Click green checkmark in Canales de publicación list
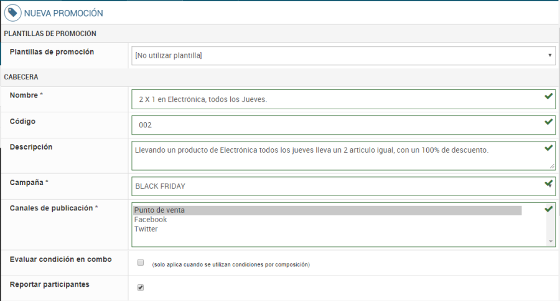560x301 pixels. coord(548,209)
